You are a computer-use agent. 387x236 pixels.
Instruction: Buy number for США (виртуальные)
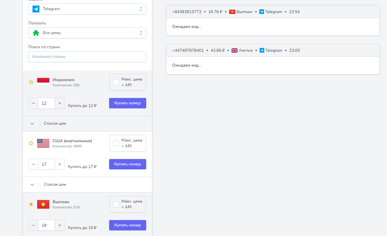tap(128, 164)
